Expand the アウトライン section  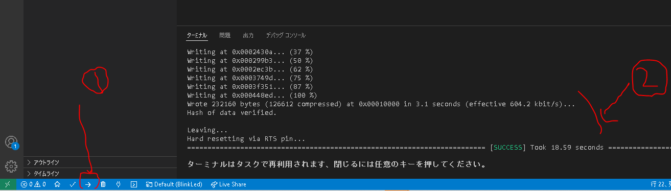tap(100, 162)
